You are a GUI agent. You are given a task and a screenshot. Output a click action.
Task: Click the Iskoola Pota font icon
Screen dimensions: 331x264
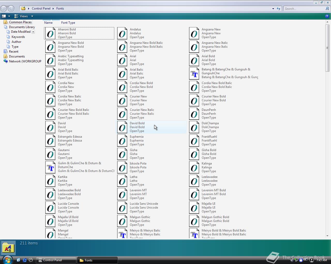point(122,167)
